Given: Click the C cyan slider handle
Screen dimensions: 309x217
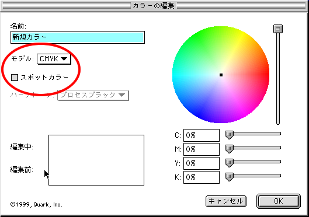Looking at the screenshot, I should point(229,135).
